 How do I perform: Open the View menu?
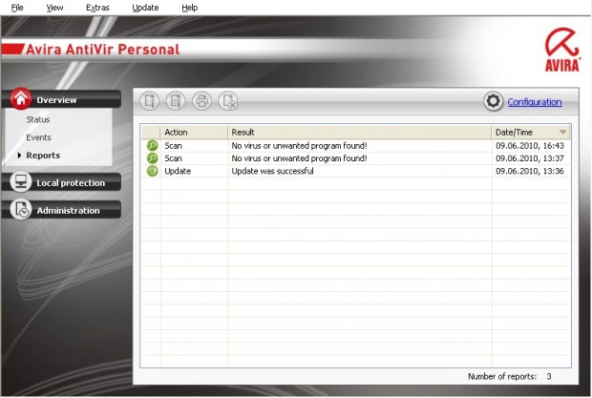click(x=54, y=8)
